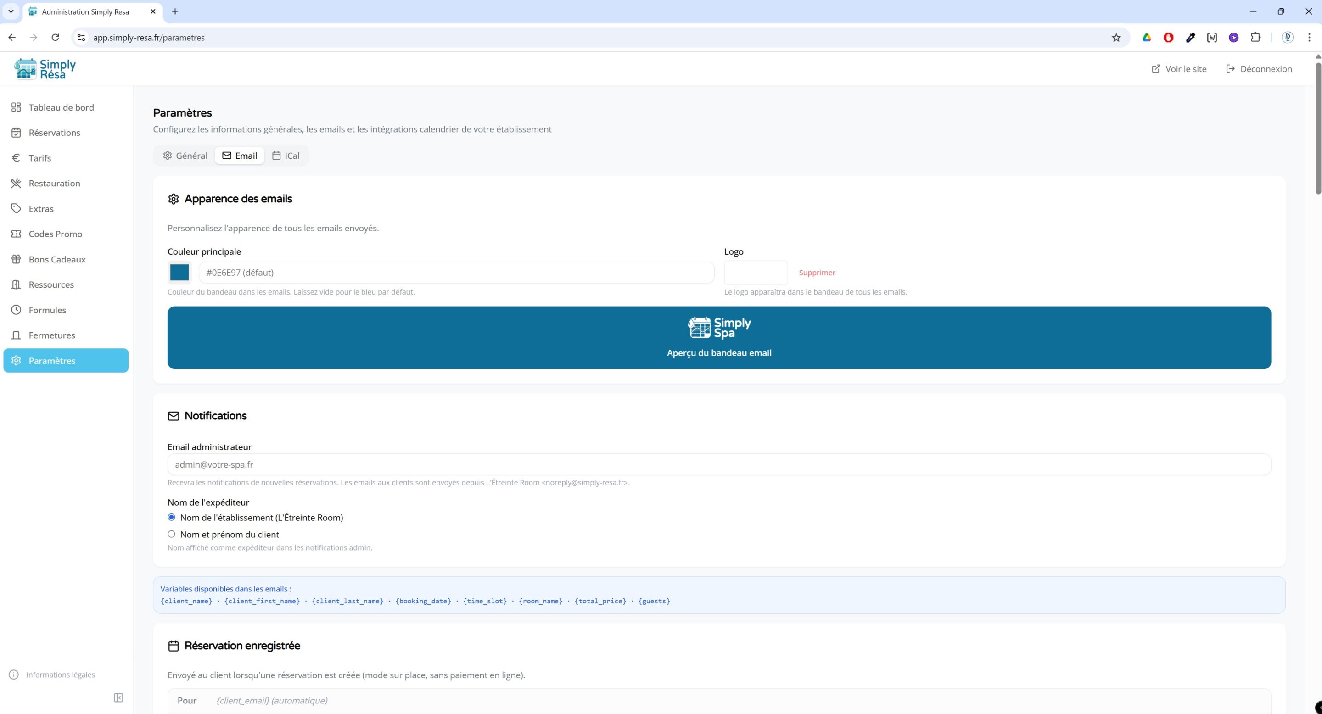Open Tarifs via the euro icon
Viewport: 1322px width, 714px height.
[x=16, y=157]
